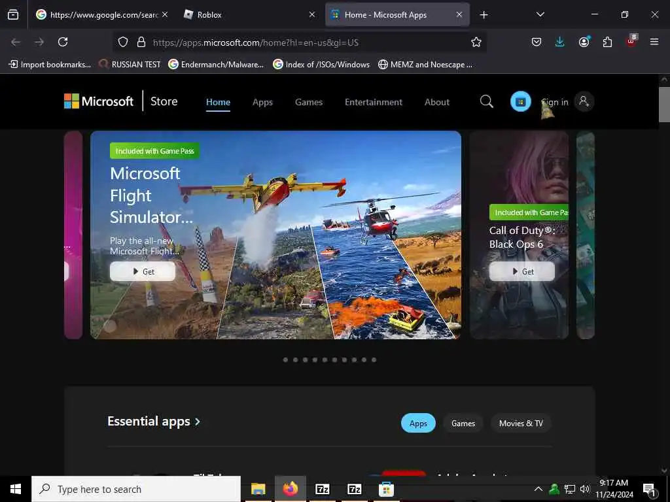
Task: Select the Games filter pill
Action: coord(463,423)
